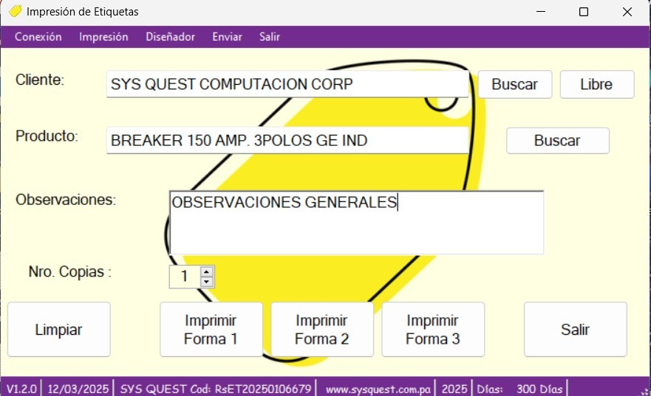The image size is (651, 396).
Task: Click the large Salir button at bottom
Action: pyautogui.click(x=575, y=330)
